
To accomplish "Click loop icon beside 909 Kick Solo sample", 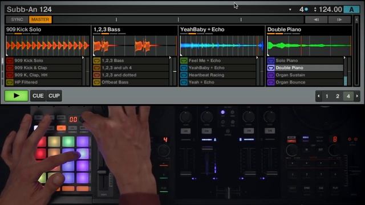I will [10, 61].
